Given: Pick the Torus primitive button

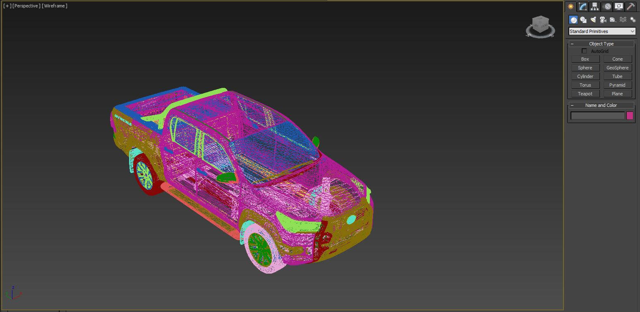Looking at the screenshot, I should [x=585, y=85].
